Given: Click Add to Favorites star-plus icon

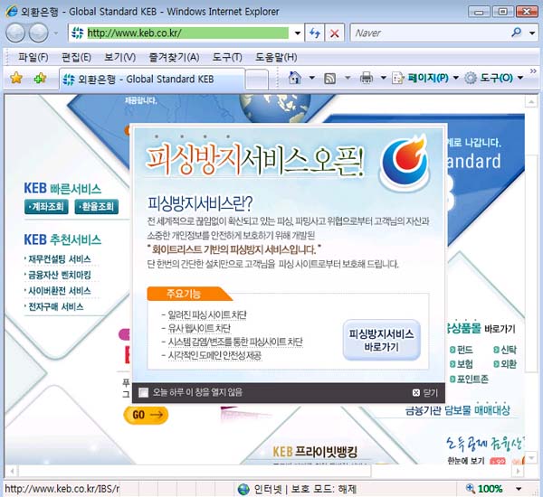Looking at the screenshot, I should [x=40, y=79].
